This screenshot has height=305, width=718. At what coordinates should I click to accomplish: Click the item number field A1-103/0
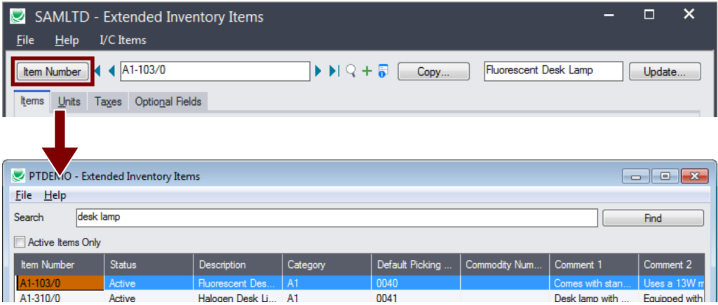coord(215,71)
